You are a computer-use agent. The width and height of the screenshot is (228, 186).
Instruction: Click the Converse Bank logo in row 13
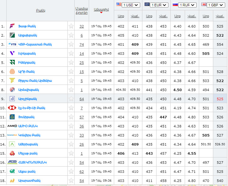(x=12, y=135)
